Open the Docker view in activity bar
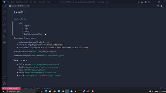This screenshot has height=93, width=166. pos(4,42)
